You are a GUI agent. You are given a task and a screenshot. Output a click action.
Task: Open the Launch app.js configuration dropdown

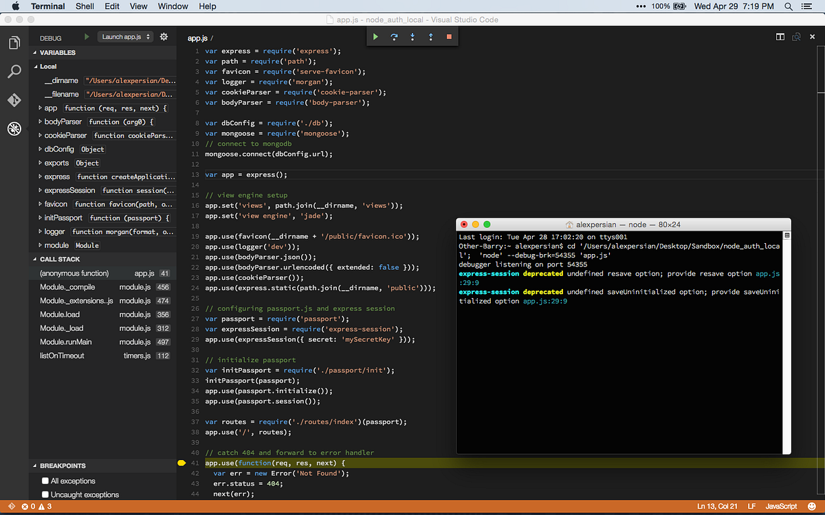click(x=124, y=37)
